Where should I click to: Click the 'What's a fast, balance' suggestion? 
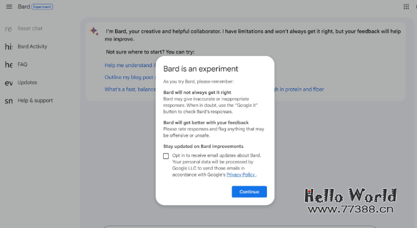(130, 89)
